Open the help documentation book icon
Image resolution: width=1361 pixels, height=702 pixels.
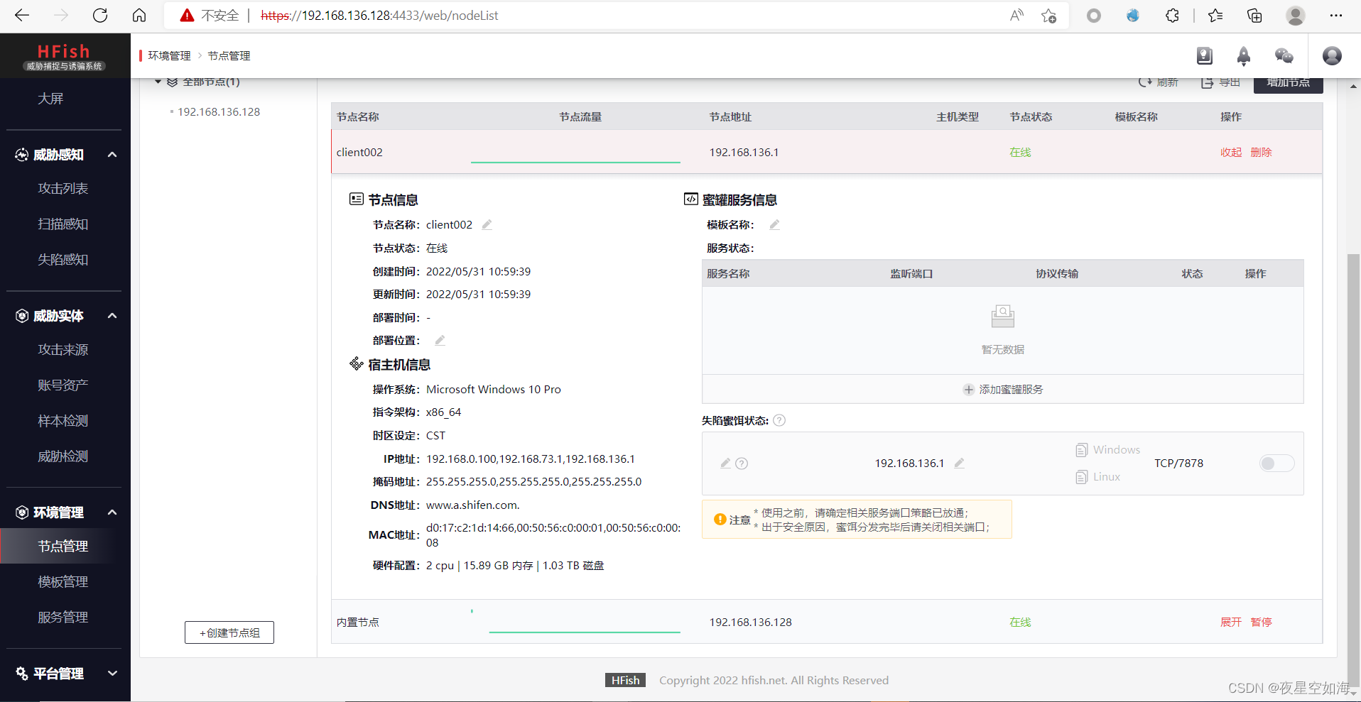click(x=1204, y=56)
